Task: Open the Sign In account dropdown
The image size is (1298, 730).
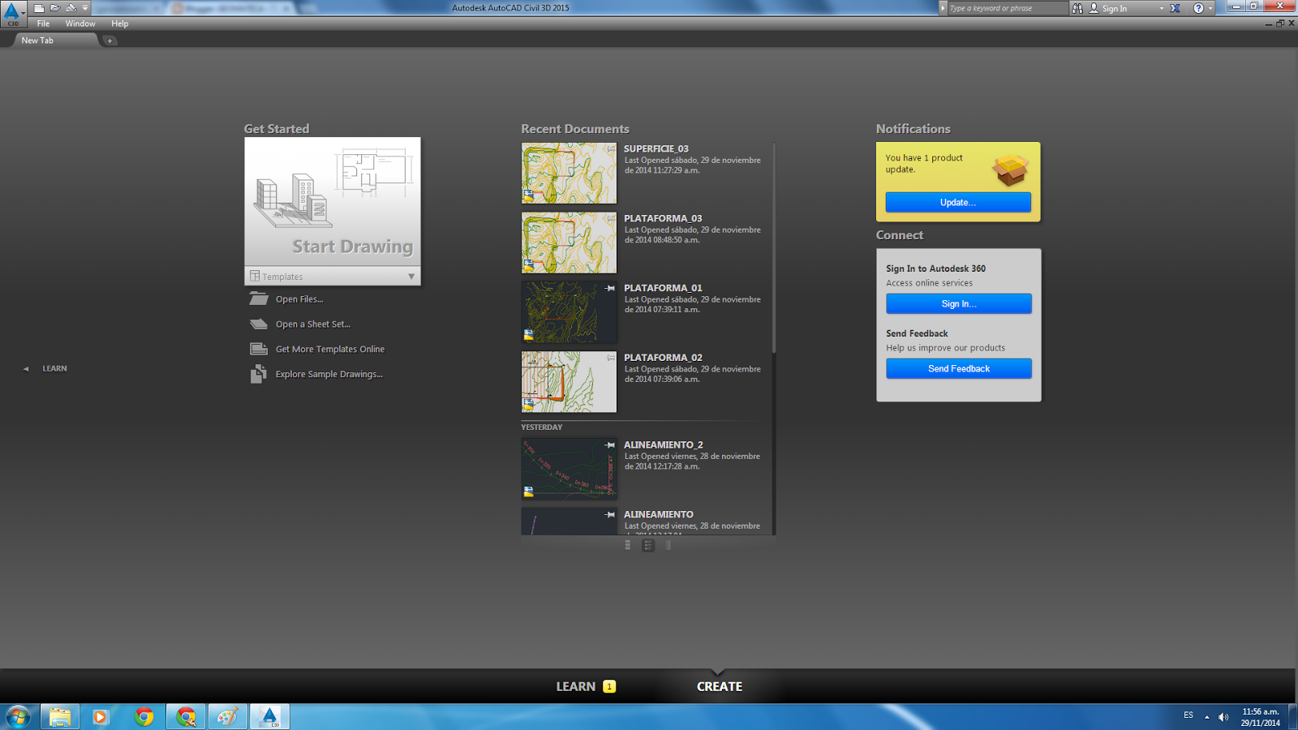Action: pos(1126,8)
